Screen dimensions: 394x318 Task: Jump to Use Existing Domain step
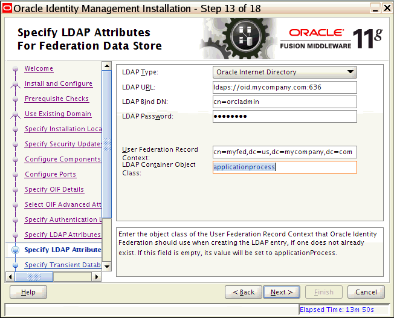[x=58, y=114]
